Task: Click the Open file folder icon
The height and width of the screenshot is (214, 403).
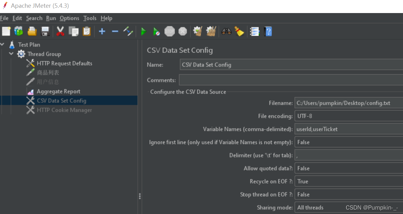Action: pyautogui.click(x=32, y=31)
